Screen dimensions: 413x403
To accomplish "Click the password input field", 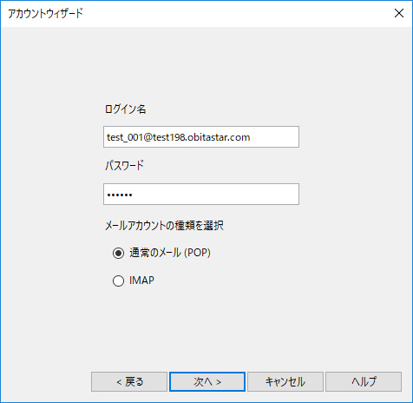I will [201, 195].
